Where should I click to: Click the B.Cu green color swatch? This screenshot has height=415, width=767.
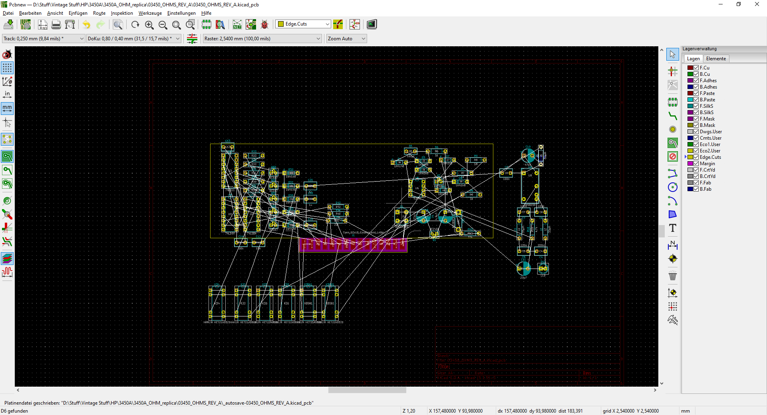point(690,74)
